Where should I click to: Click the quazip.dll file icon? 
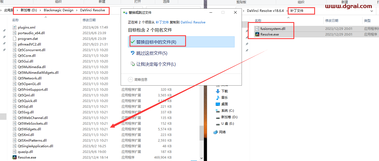[x=15, y=152]
